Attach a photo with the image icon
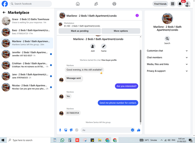Image resolution: width=195 pixels, height=143 pixels. (66, 130)
